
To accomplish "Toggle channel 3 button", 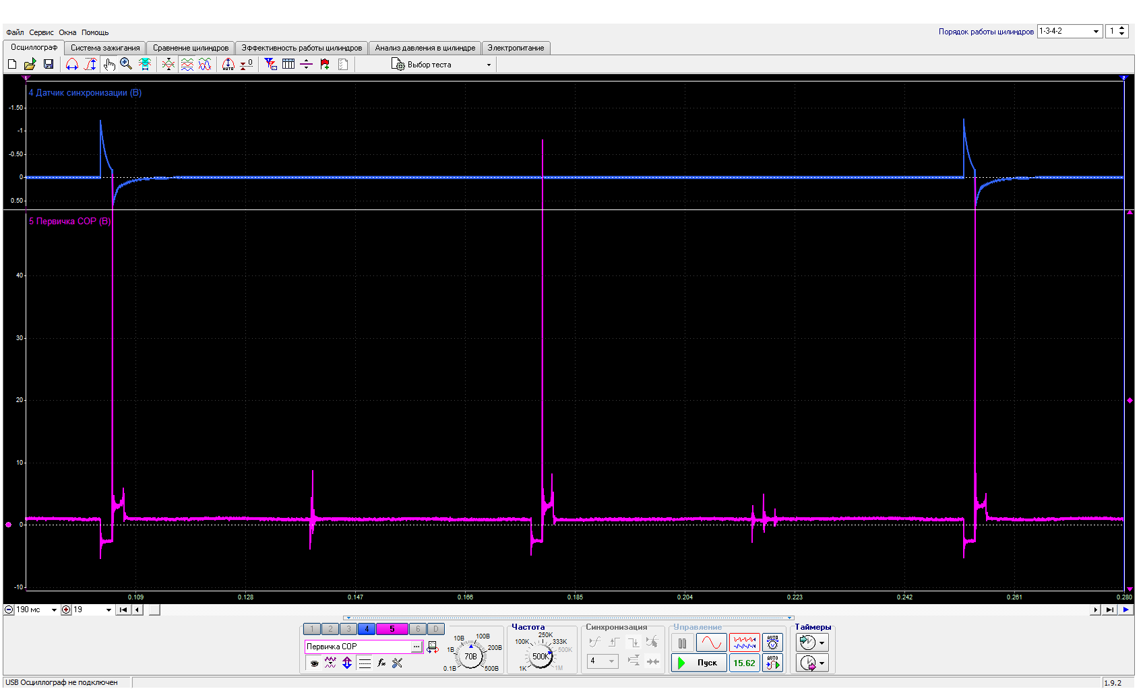I will click(x=348, y=629).
